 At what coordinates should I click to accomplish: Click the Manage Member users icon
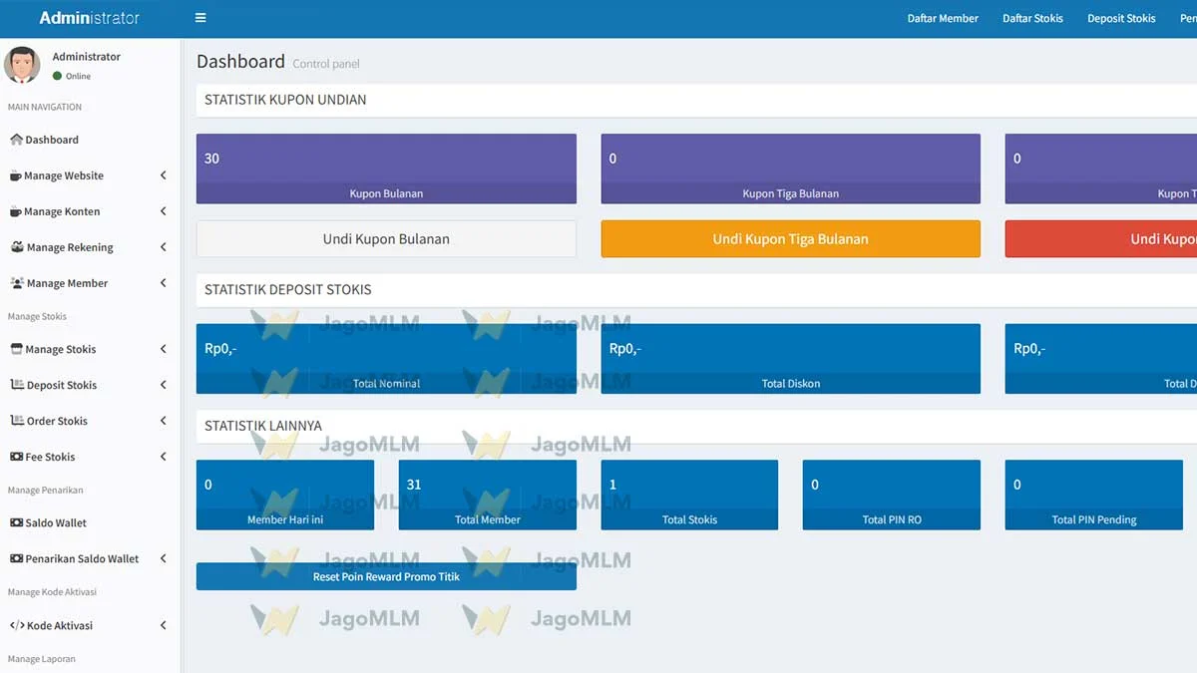point(15,283)
